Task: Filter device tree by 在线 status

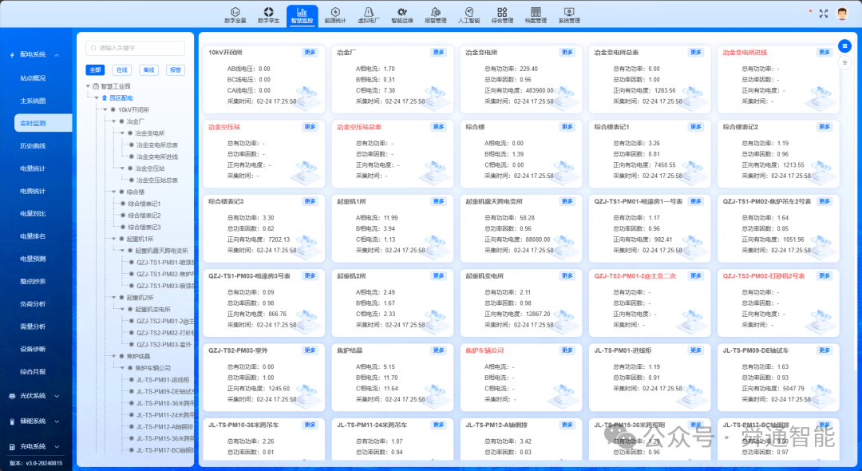Action: pyautogui.click(x=122, y=70)
